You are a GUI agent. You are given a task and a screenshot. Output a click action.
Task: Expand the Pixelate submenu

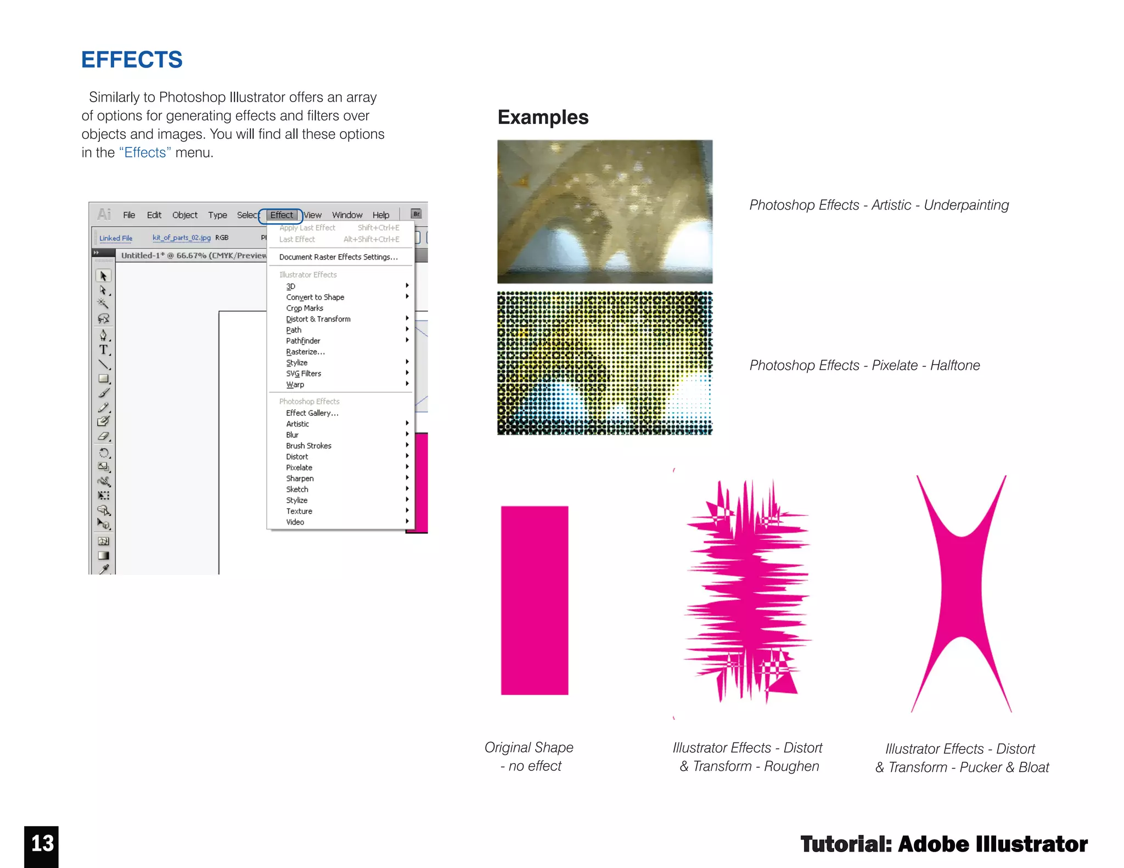pyautogui.click(x=299, y=467)
